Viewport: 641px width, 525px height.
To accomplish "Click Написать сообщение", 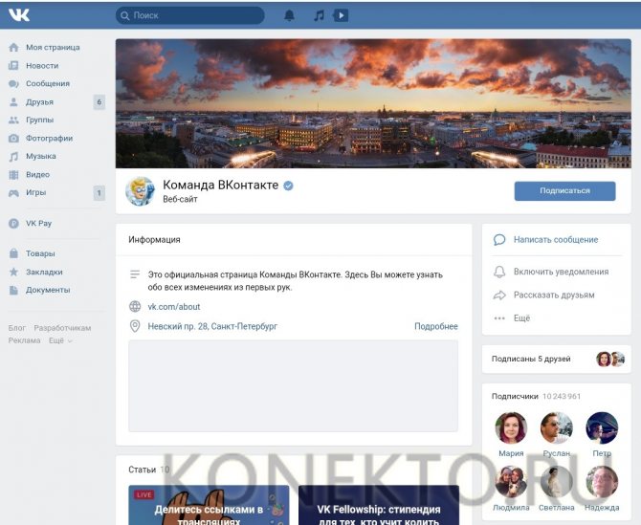I will tap(556, 239).
